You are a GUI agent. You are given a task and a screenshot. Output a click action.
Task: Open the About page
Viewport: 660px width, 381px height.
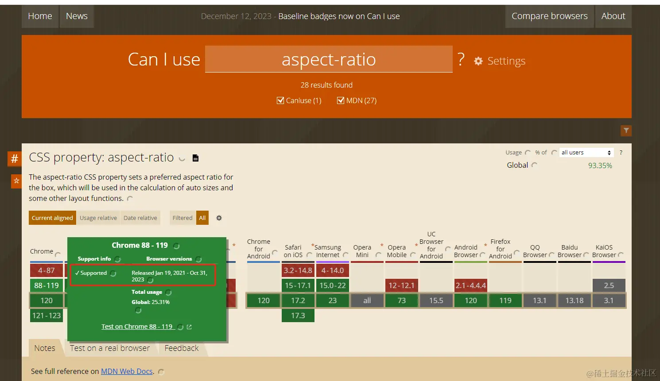[613, 16]
